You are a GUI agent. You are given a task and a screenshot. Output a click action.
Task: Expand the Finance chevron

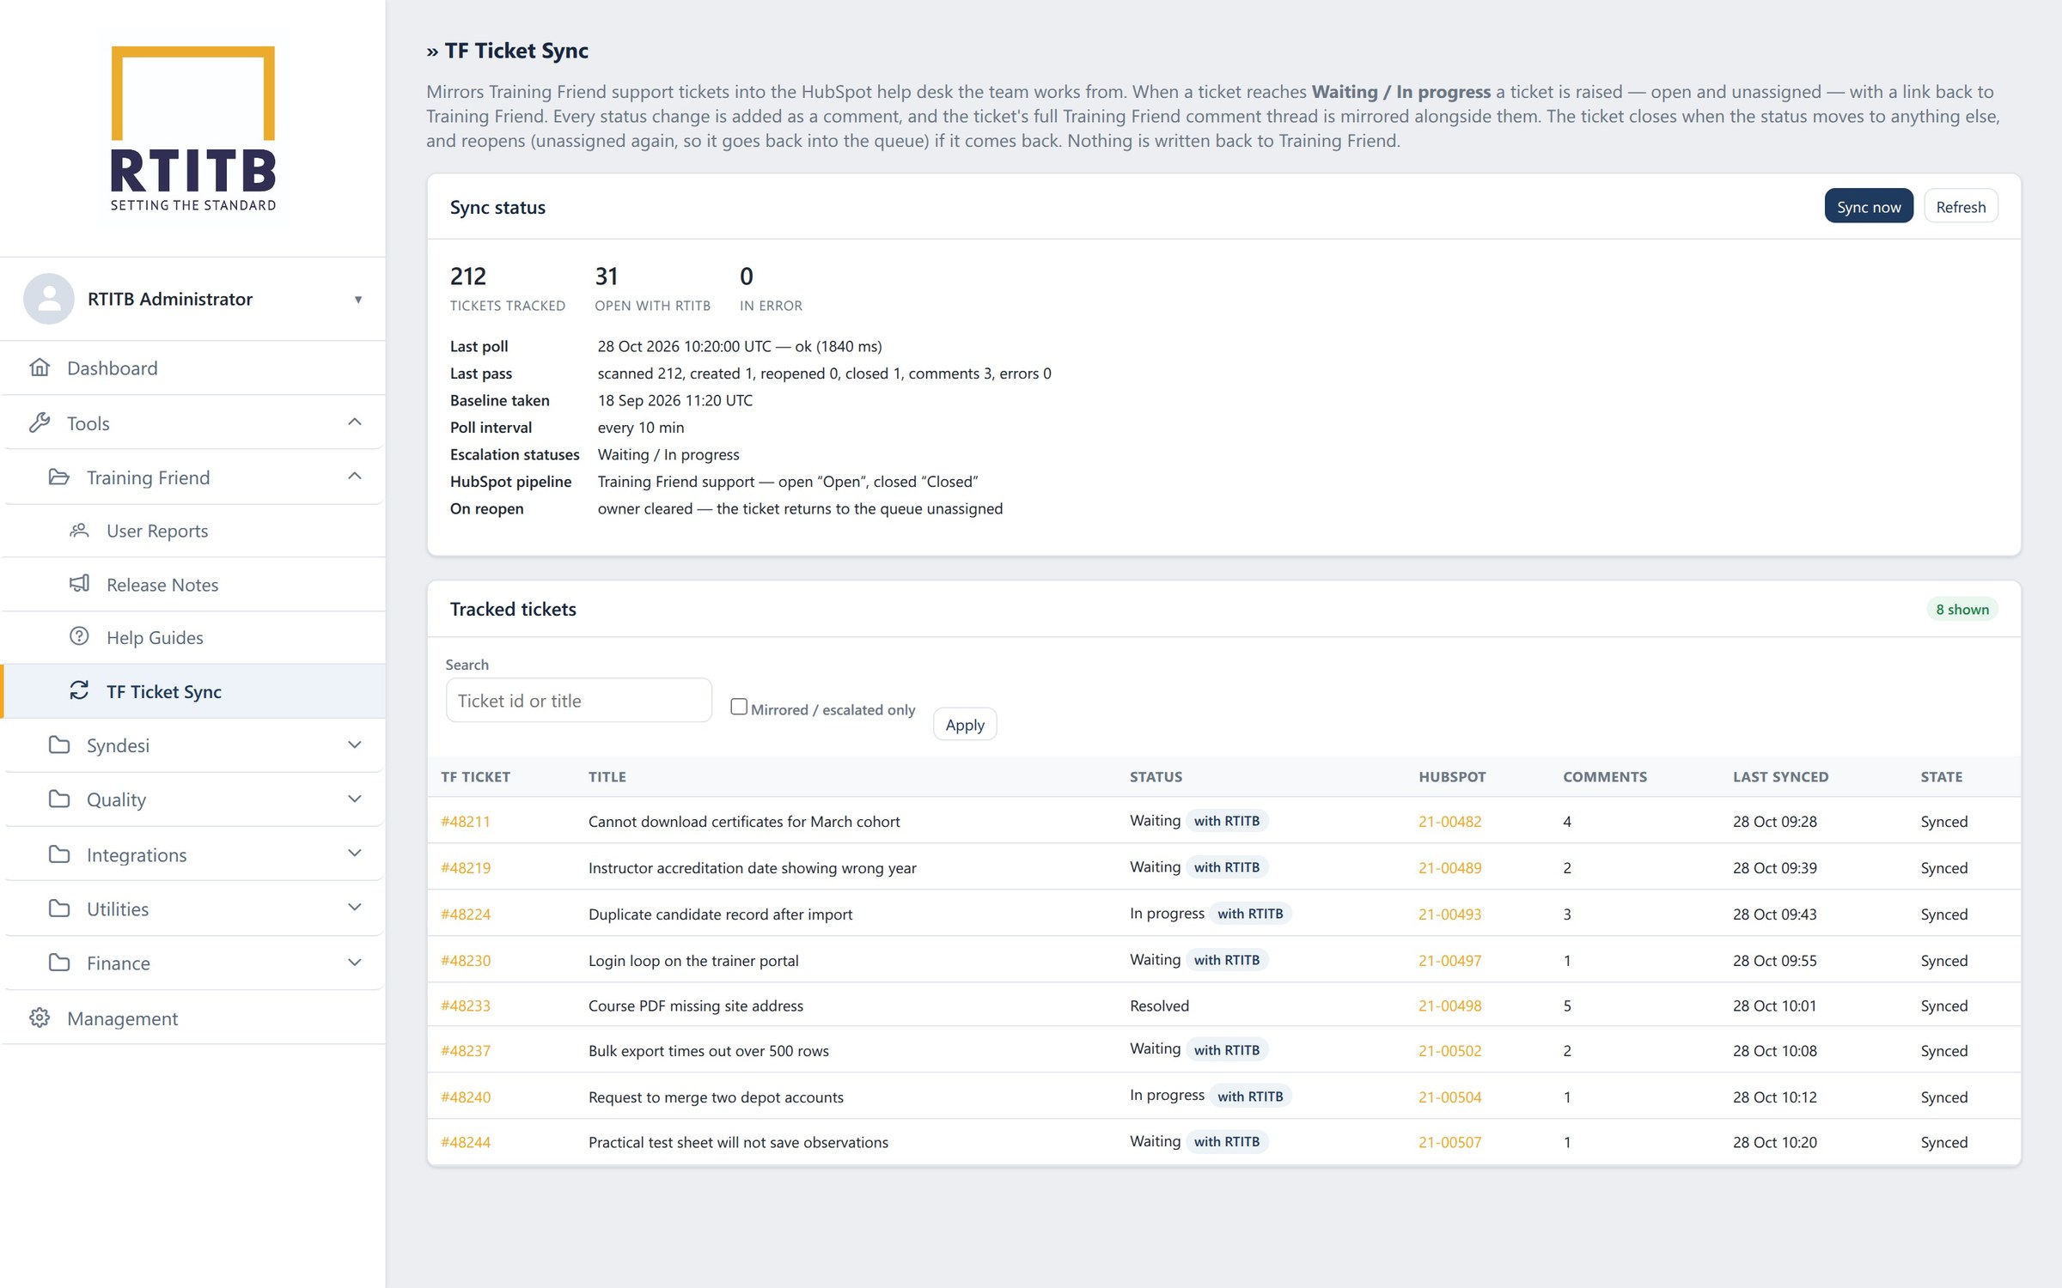[355, 962]
